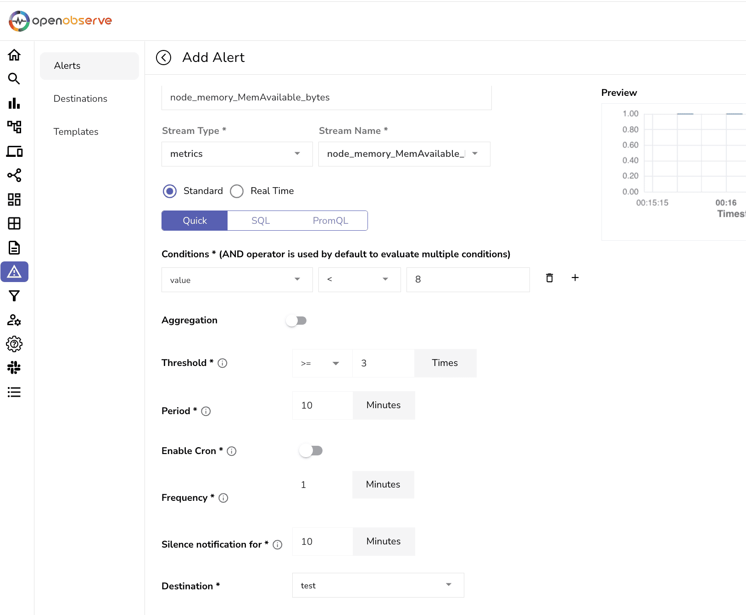
Task: Delete the condition with trash icon
Action: click(x=549, y=278)
